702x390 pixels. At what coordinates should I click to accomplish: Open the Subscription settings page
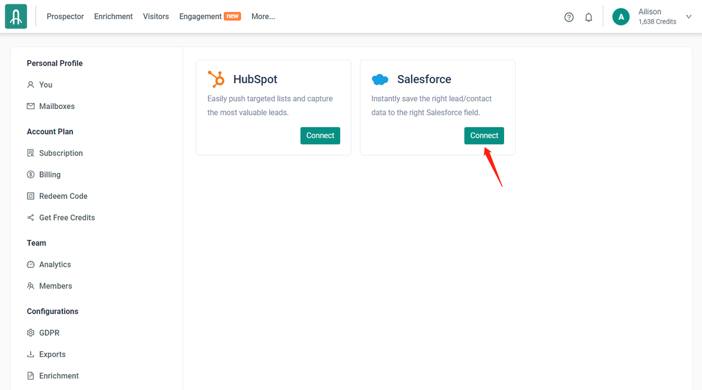(61, 153)
